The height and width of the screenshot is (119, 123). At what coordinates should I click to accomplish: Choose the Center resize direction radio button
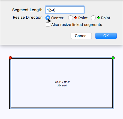48,18
